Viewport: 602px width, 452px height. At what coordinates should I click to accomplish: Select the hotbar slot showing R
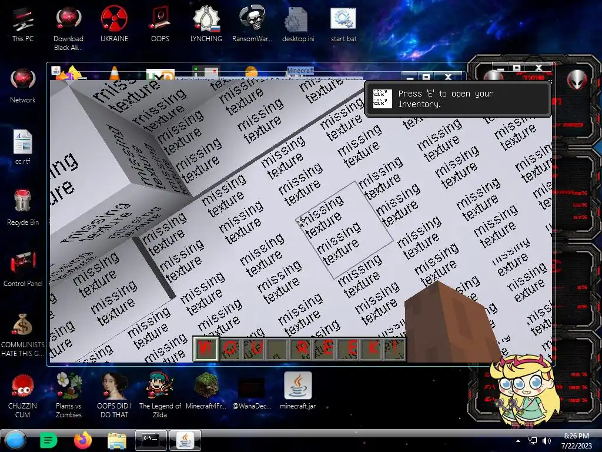pos(300,348)
